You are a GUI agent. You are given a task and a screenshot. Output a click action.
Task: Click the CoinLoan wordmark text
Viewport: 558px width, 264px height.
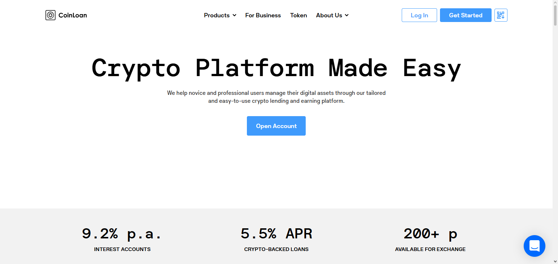click(73, 15)
